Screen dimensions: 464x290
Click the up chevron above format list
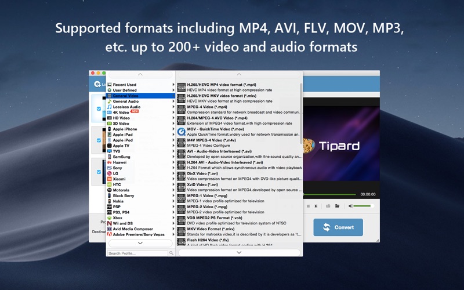pos(239,74)
